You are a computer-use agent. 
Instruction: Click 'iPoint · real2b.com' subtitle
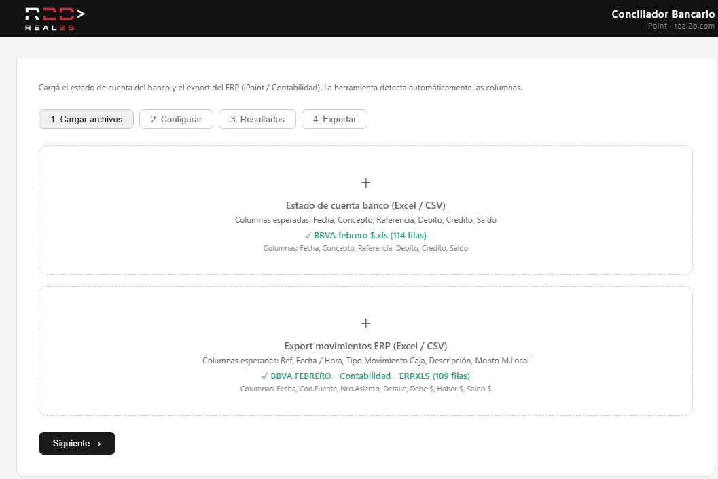coord(680,26)
